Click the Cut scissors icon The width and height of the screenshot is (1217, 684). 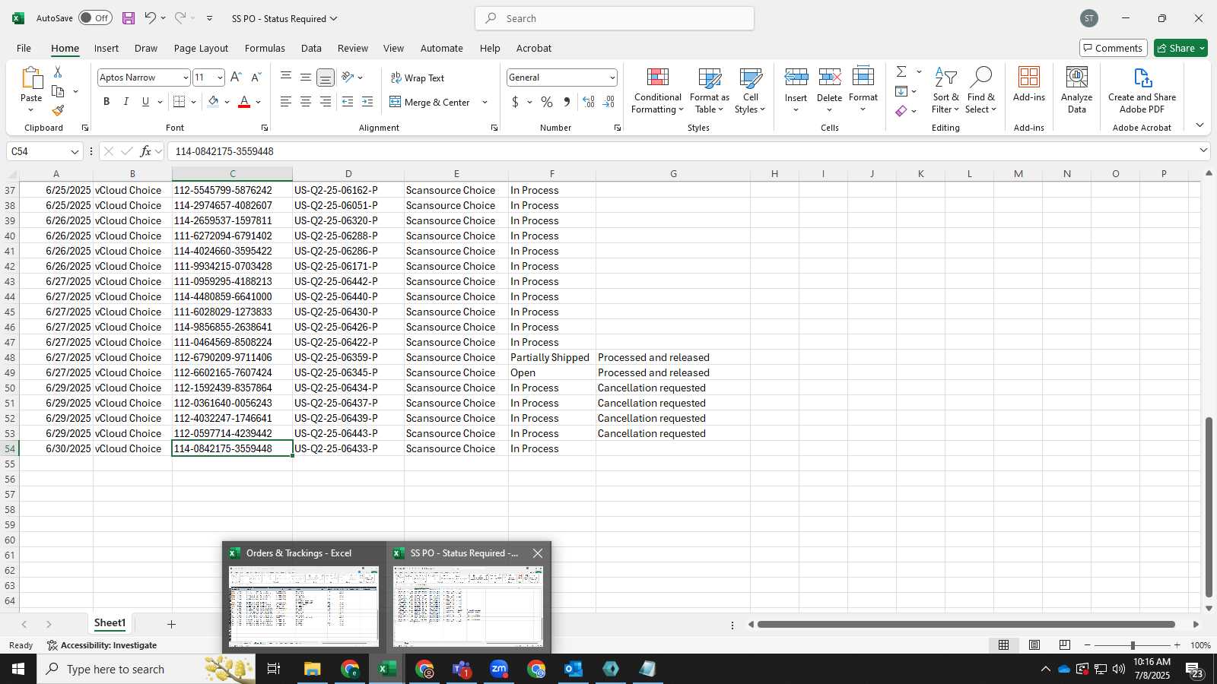58,71
